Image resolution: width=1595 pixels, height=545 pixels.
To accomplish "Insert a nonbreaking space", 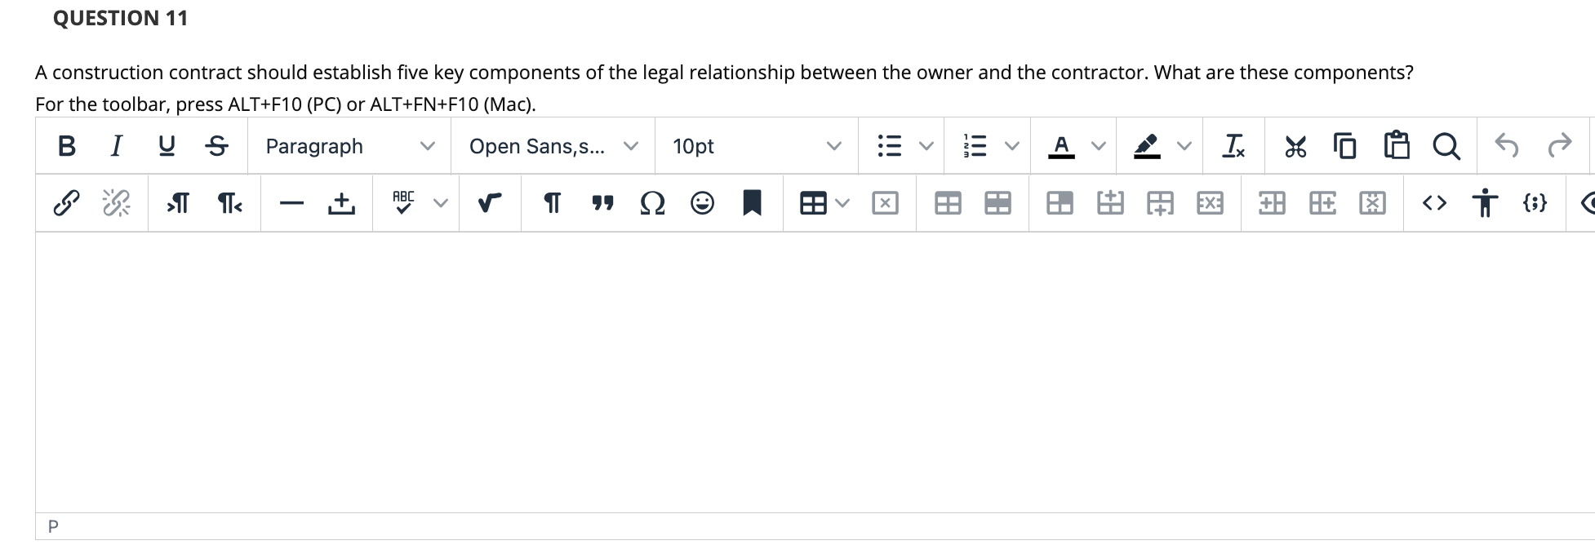I will (341, 203).
